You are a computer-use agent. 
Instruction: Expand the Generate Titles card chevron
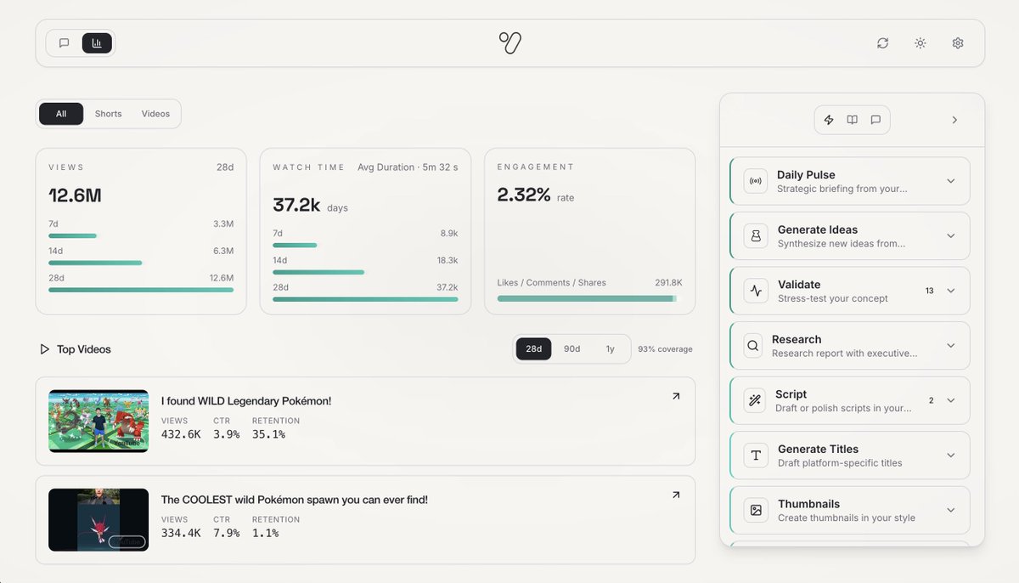coord(951,456)
